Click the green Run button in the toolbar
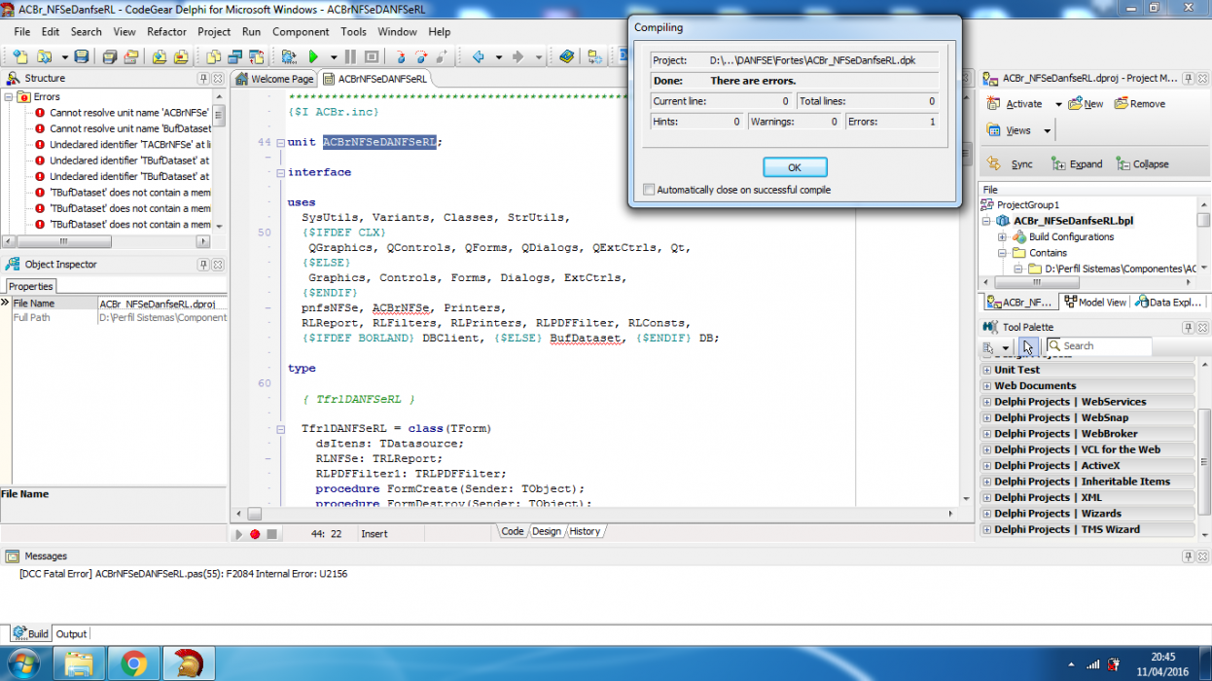This screenshot has height=681, width=1212. [313, 56]
